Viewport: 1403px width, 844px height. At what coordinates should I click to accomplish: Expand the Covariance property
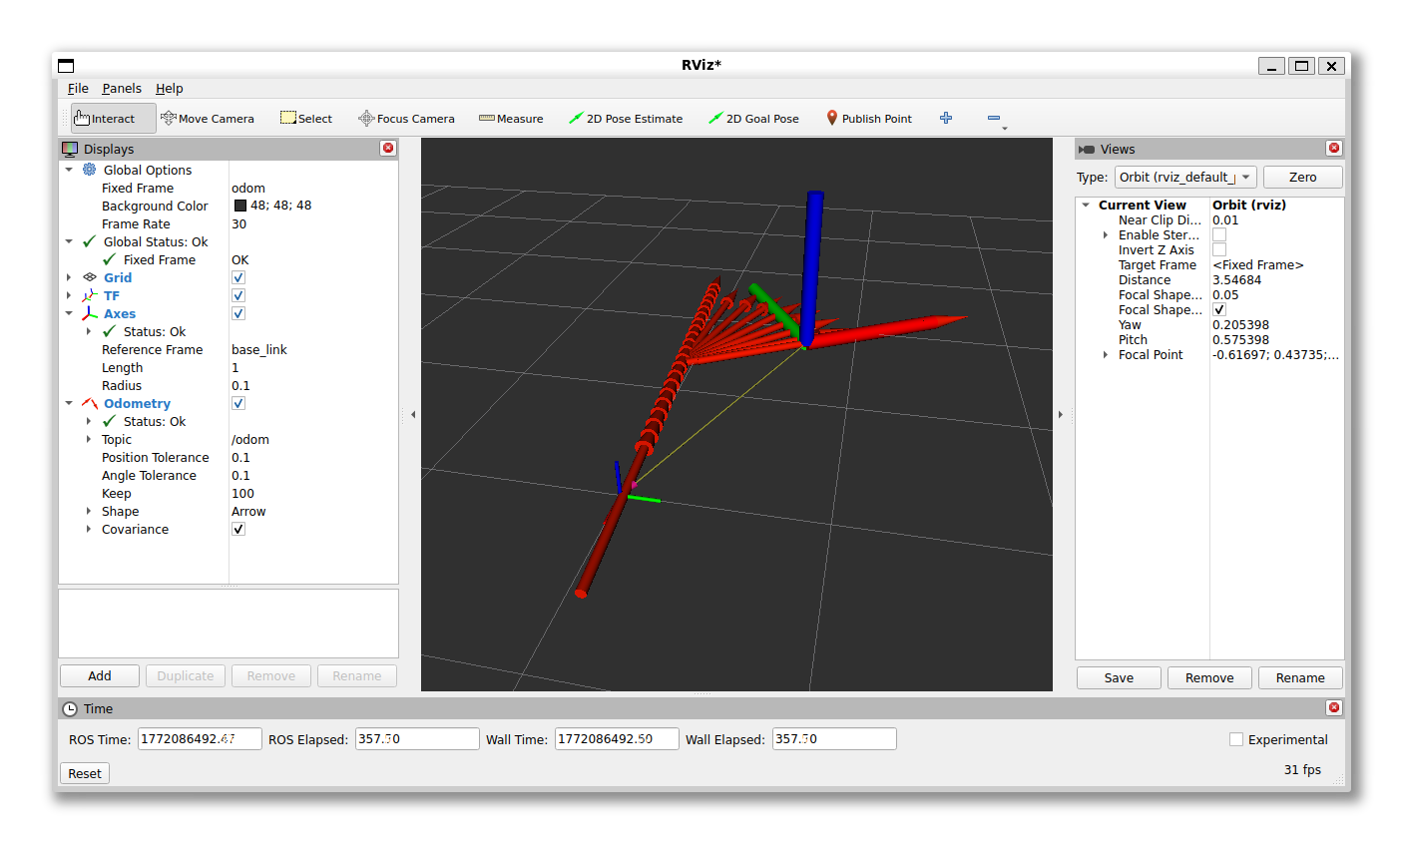89,530
